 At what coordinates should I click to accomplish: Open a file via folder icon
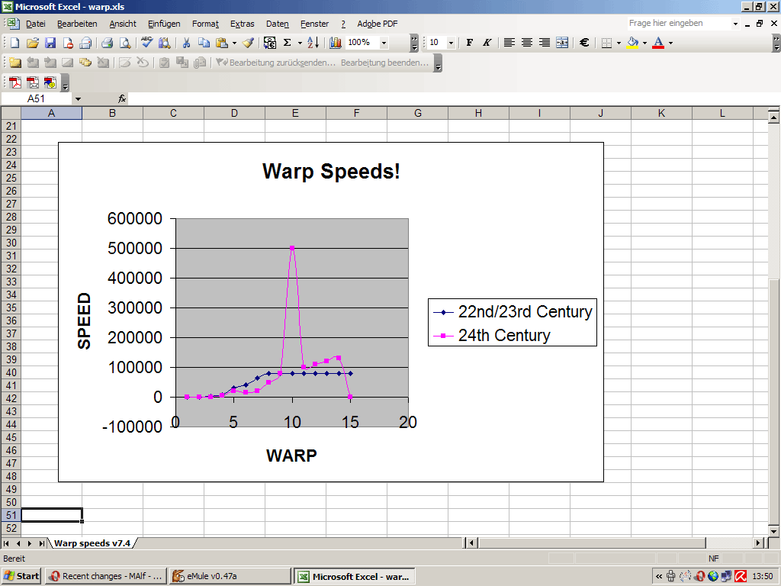click(x=32, y=43)
